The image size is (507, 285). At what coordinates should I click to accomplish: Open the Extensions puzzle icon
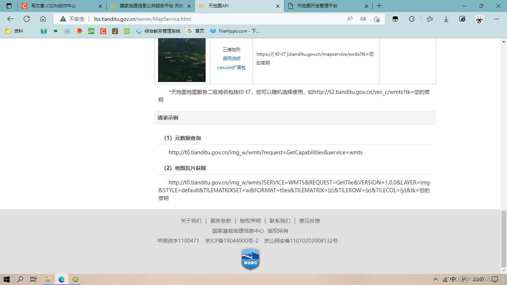tap(412, 19)
